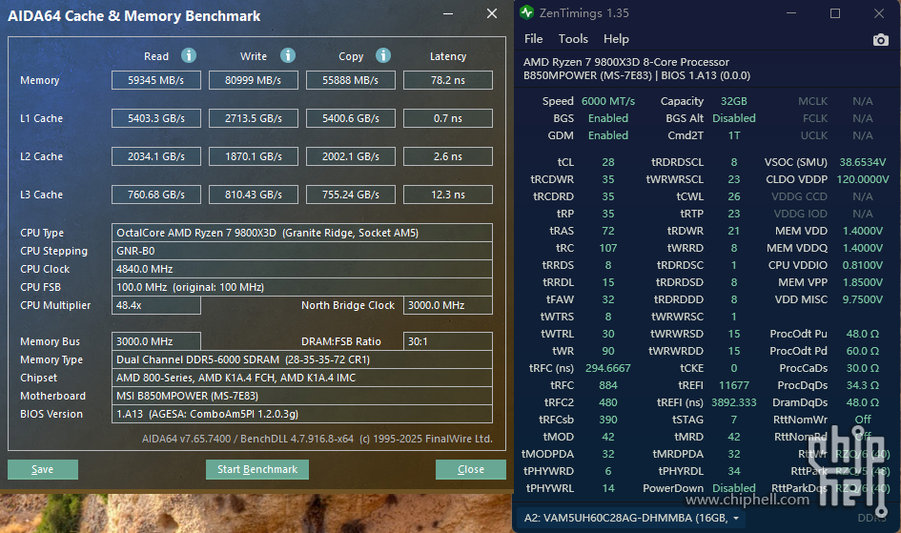Click the info icon next to Read
The width and height of the screenshot is (901, 533).
pyautogui.click(x=189, y=56)
